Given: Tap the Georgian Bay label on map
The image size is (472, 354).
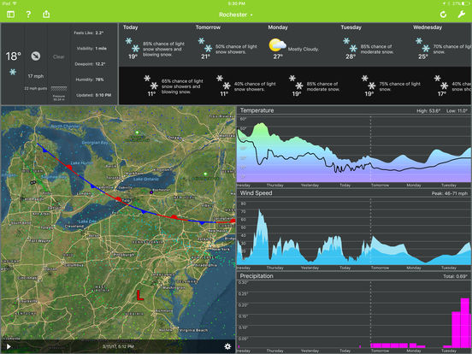Looking at the screenshot, I should click(x=95, y=143).
